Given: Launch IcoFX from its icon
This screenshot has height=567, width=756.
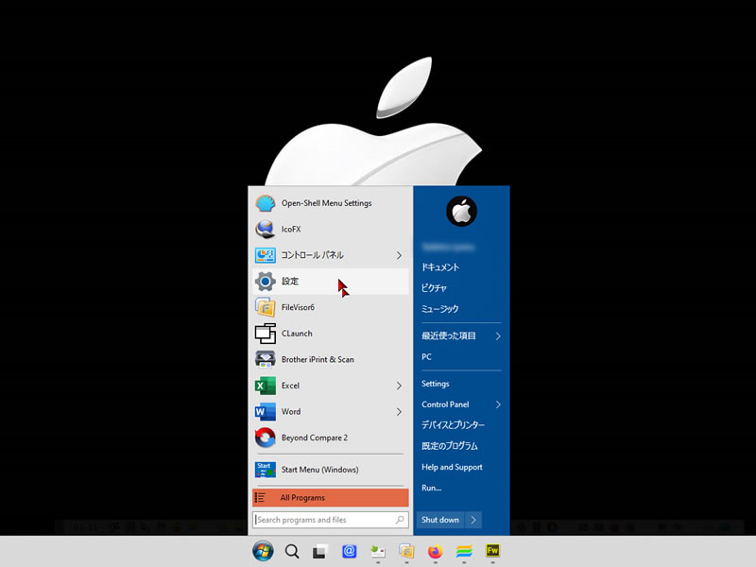Looking at the screenshot, I should 266,230.
